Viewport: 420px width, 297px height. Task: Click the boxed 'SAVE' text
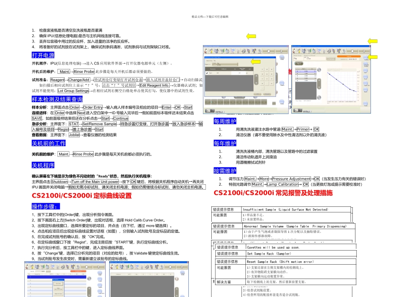point(37,118)
